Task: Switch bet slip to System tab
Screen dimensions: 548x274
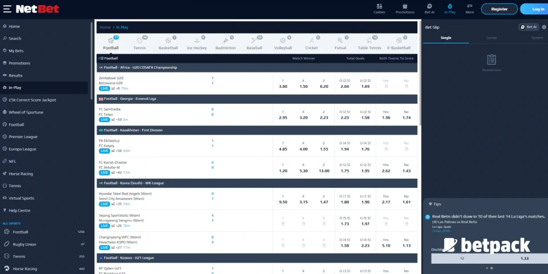Action: pyautogui.click(x=537, y=38)
